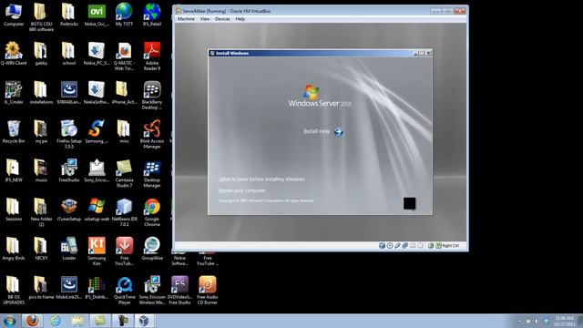Click Internet Explorer on the taskbar
583x328 pixels.
tap(55, 321)
